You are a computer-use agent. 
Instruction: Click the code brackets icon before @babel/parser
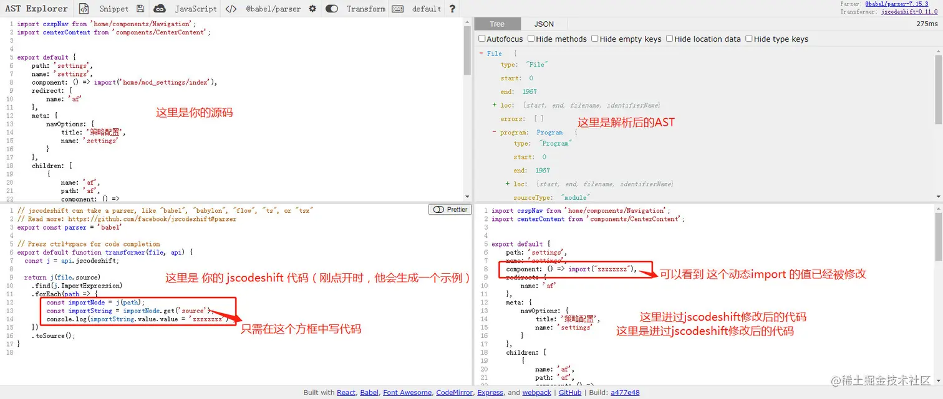(230, 9)
